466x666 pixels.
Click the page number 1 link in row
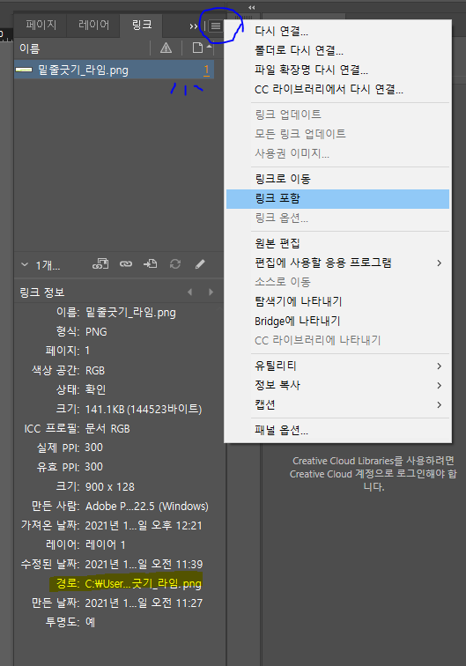(x=206, y=70)
